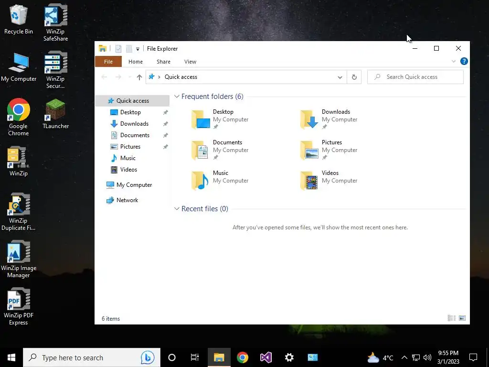This screenshot has height=367, width=489.
Task: Show hidden system tray icons
Action: pyautogui.click(x=404, y=357)
